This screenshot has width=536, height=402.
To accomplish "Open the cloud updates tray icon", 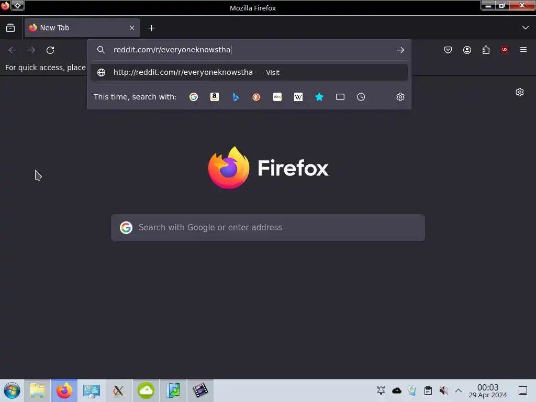I will (397, 390).
